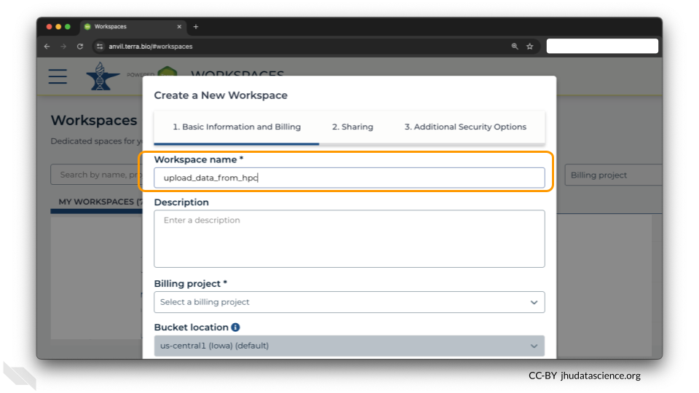
Task: Select the Workspaces browser tab
Action: pos(133,27)
